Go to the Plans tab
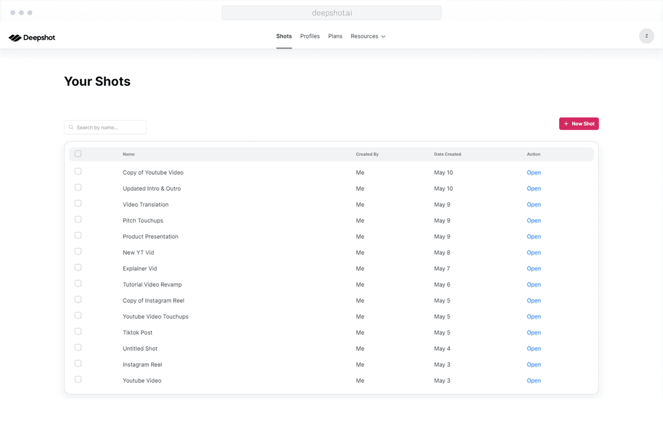This screenshot has width=663, height=446. pos(335,36)
